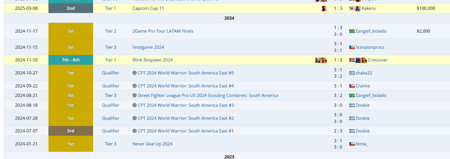Open the Festigame 2024 tournament page
The image size is (450, 159).
148,47
